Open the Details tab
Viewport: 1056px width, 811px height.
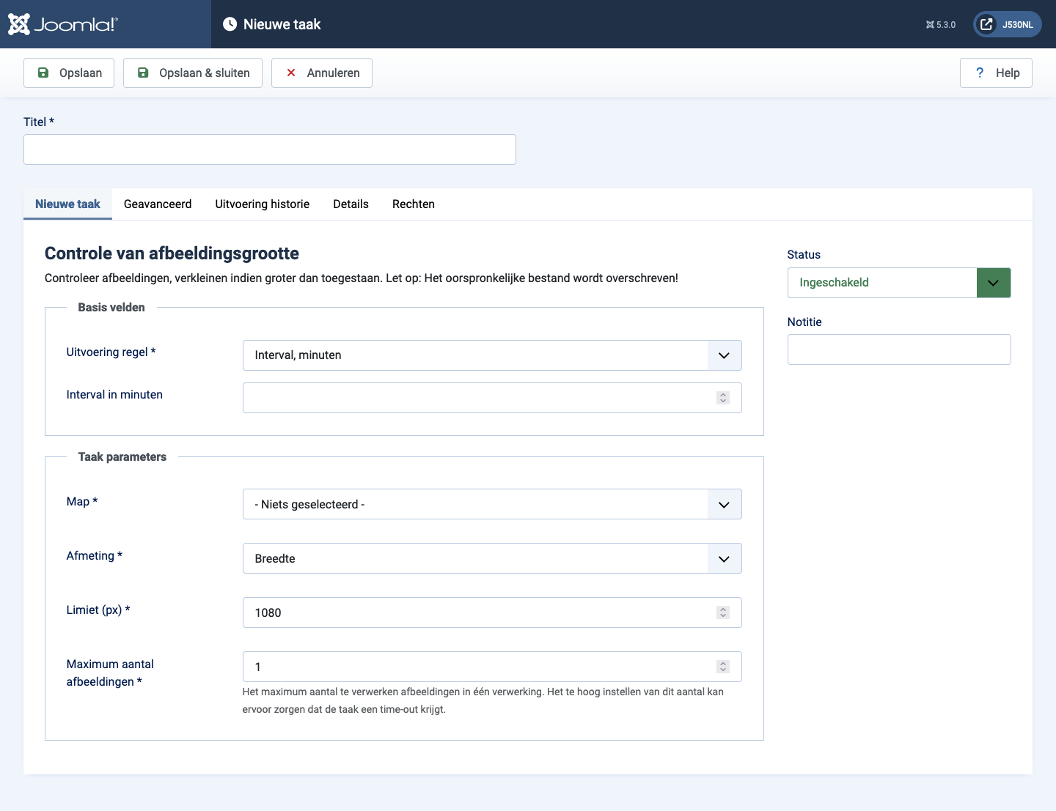pos(351,204)
